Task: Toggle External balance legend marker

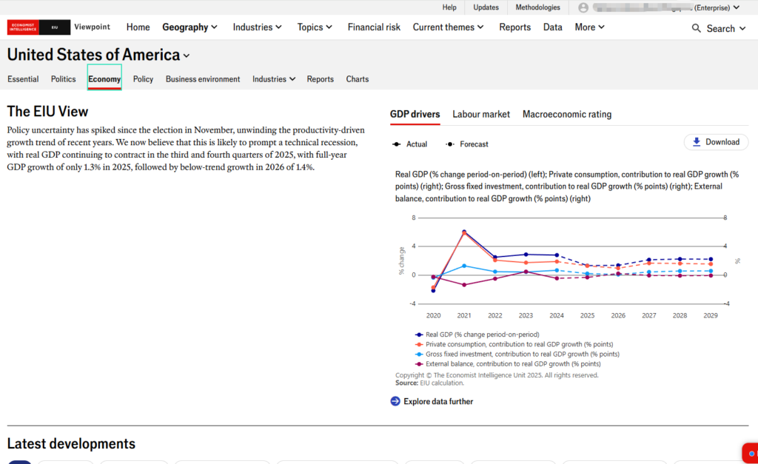Action: 419,364
